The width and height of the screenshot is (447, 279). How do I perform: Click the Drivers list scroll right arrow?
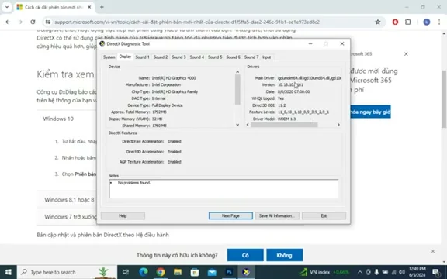[338, 125]
